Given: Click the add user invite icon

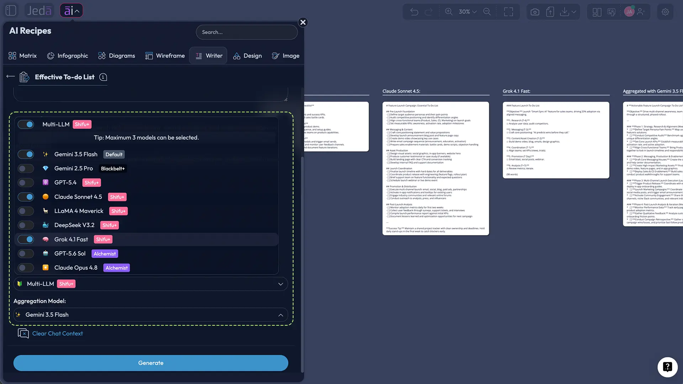Looking at the screenshot, I should [x=641, y=12].
